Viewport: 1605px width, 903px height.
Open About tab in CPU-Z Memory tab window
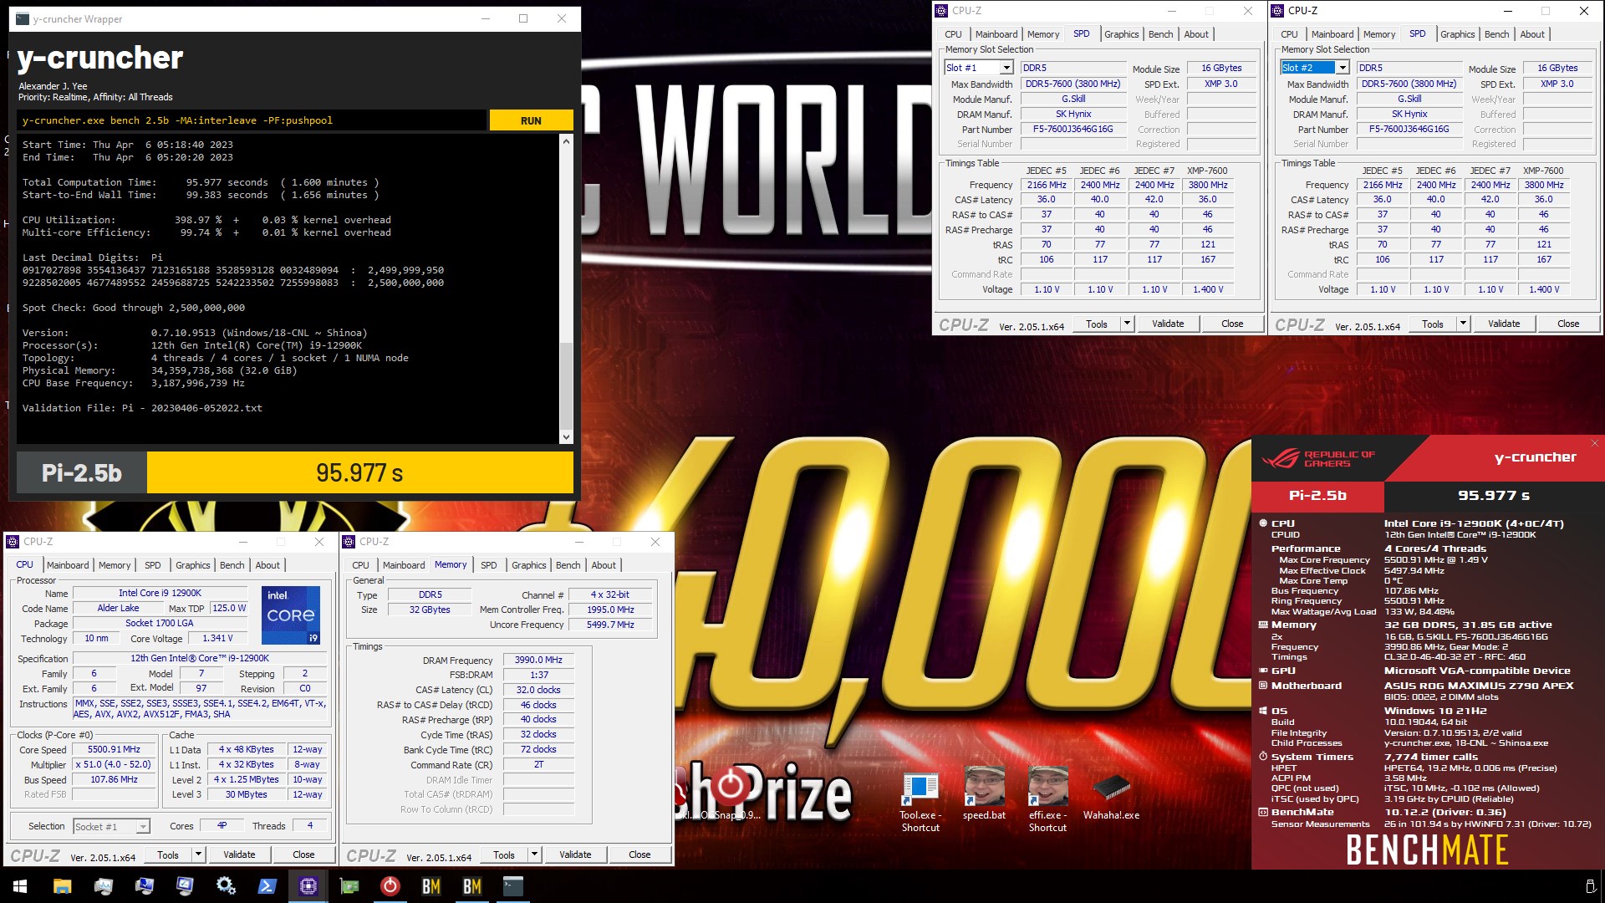[604, 565]
